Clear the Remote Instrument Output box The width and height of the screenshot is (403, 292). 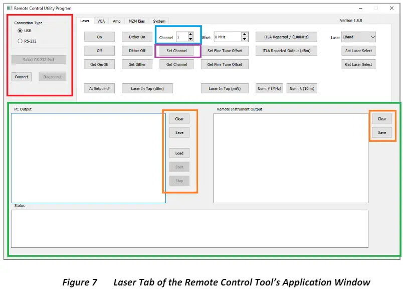(x=382, y=118)
